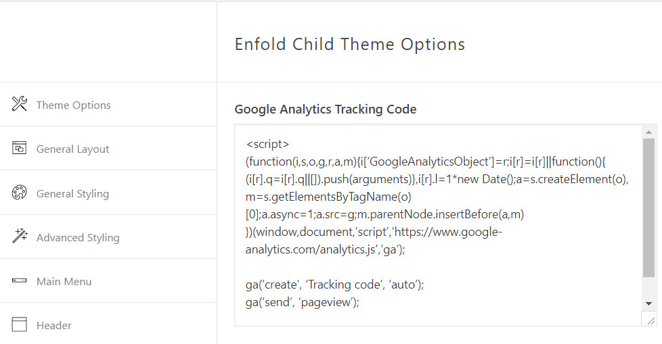Click the Enfold Child Theme Options heading

(349, 45)
